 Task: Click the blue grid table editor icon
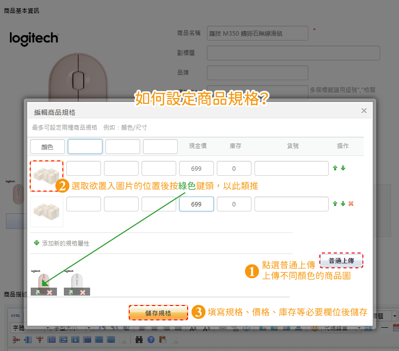[x=87, y=340]
